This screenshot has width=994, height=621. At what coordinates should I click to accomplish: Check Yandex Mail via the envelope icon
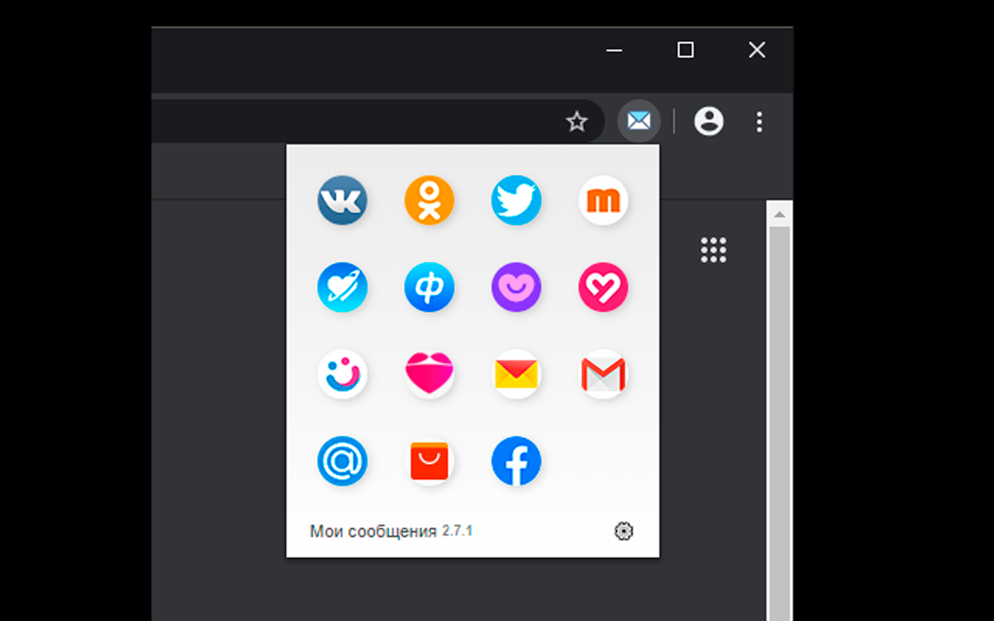[516, 373]
